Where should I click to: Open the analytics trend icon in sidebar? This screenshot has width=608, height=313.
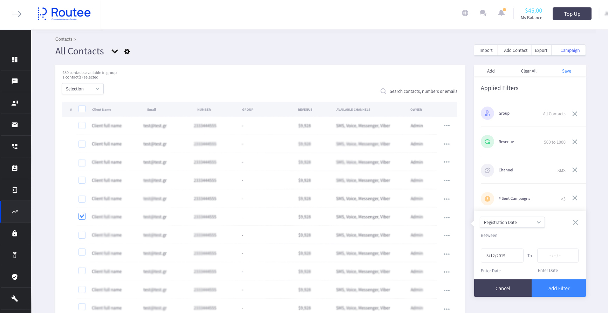tap(15, 212)
